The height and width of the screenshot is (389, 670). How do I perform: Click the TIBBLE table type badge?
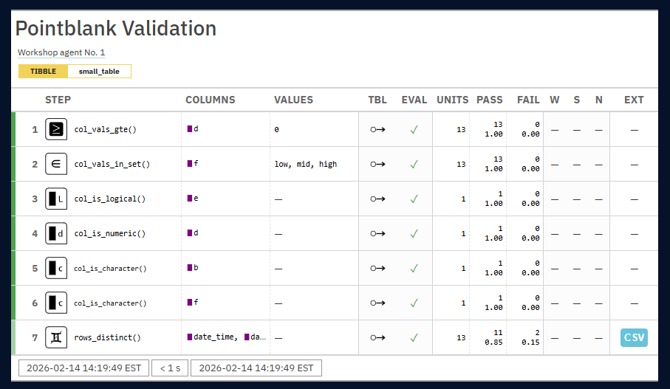(x=43, y=72)
